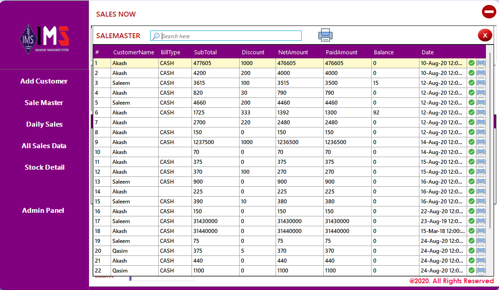Open the Stock Detail page
Viewport: 499px width, 290px height.
45,167
